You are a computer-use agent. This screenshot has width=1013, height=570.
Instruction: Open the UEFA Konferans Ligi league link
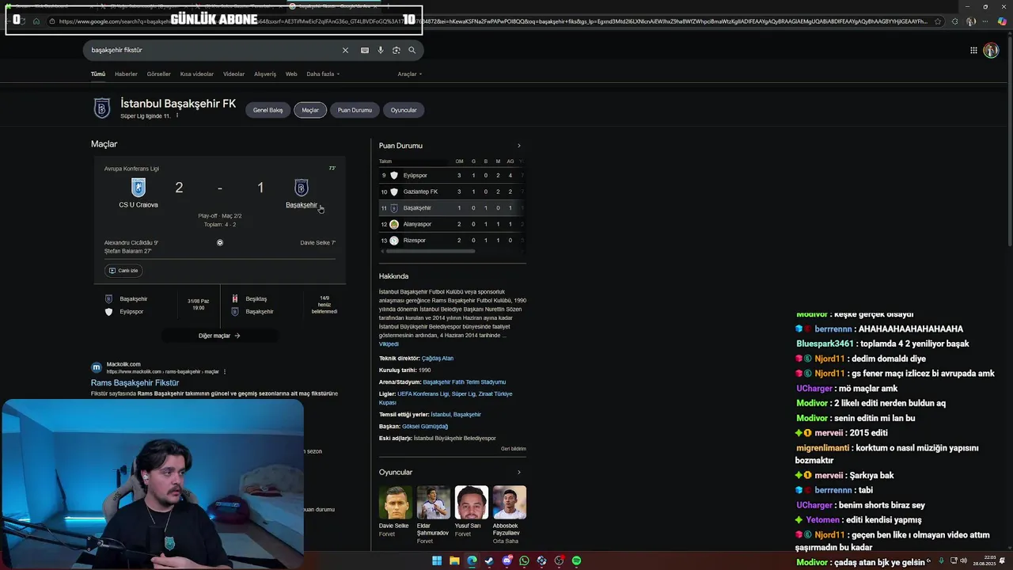pyautogui.click(x=423, y=393)
